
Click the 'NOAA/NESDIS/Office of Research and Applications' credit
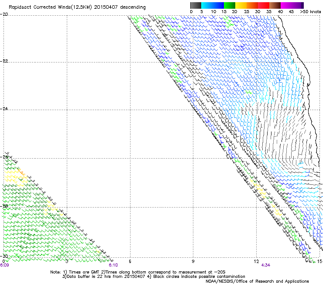pos(257,281)
